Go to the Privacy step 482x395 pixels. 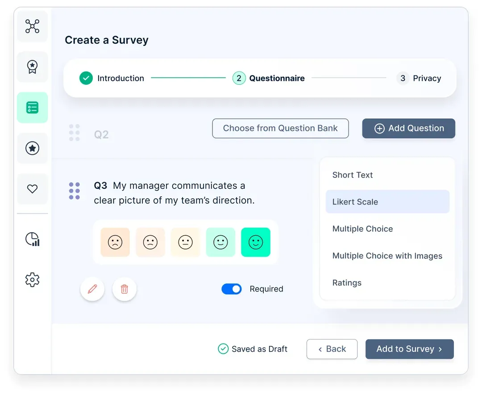(x=419, y=78)
